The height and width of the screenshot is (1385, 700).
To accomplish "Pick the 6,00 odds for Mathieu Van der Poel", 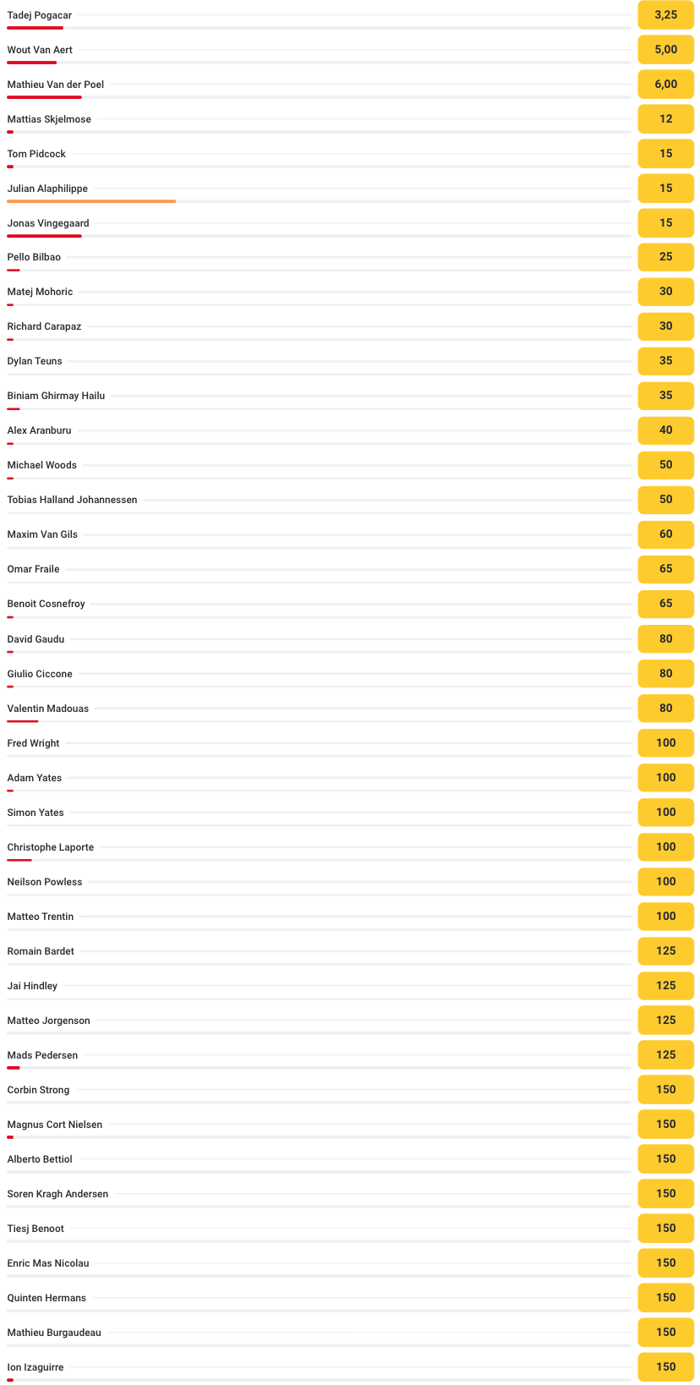I will [665, 85].
